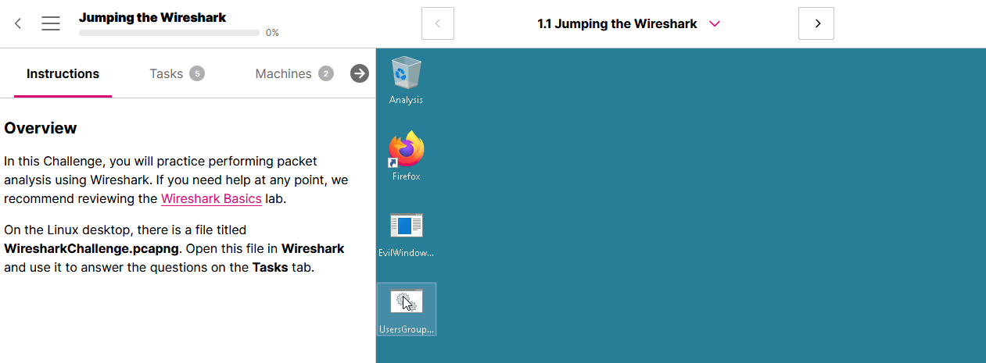Screen dimensions: 986x363
Task: Select the EvilWindow file on the desktop
Action: coord(406,226)
